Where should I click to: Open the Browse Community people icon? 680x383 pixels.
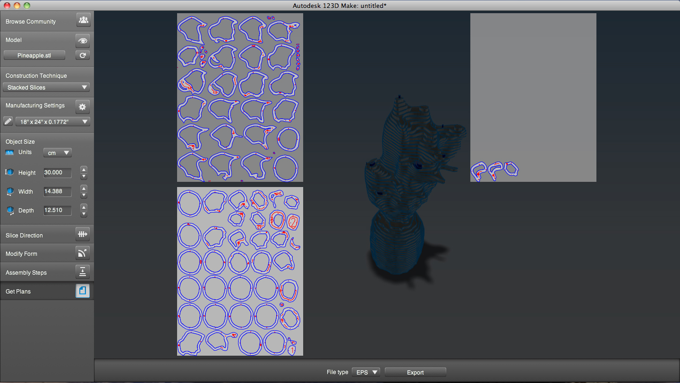point(83,20)
